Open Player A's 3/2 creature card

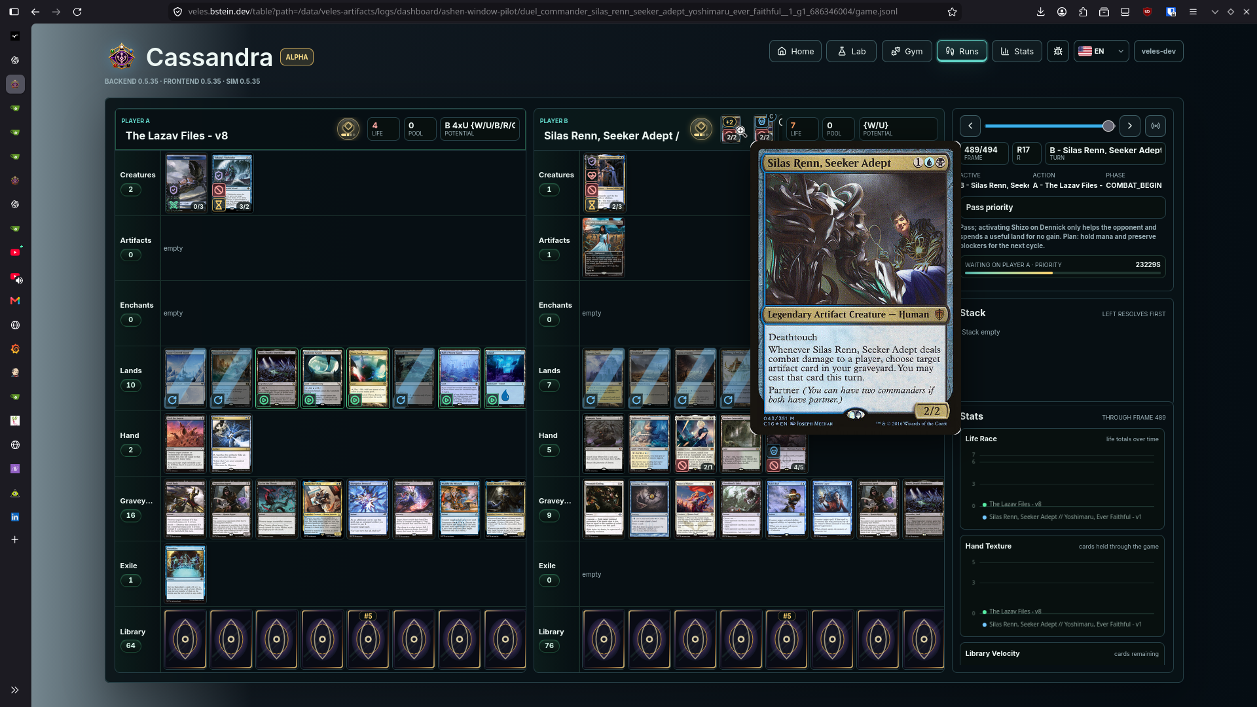[x=232, y=183]
